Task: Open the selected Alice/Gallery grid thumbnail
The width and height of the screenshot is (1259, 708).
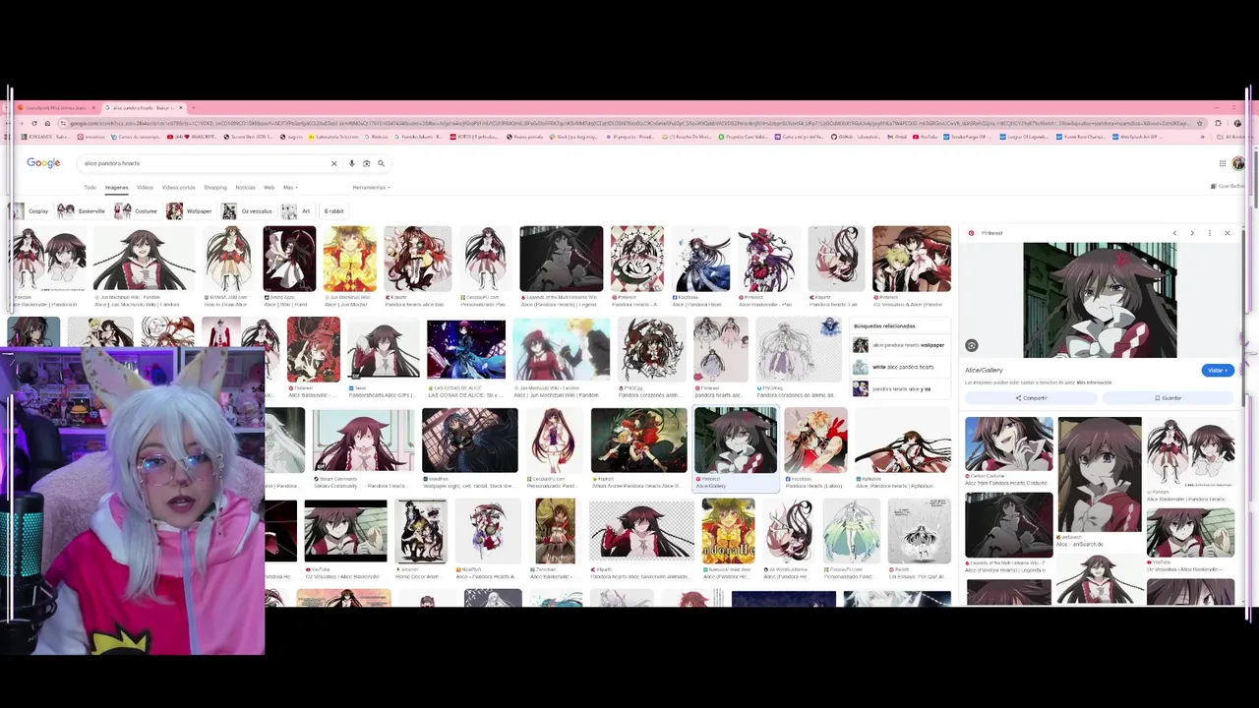Action: (736, 448)
